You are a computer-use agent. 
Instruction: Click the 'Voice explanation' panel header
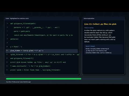pyautogui.click(x=89, y=18)
